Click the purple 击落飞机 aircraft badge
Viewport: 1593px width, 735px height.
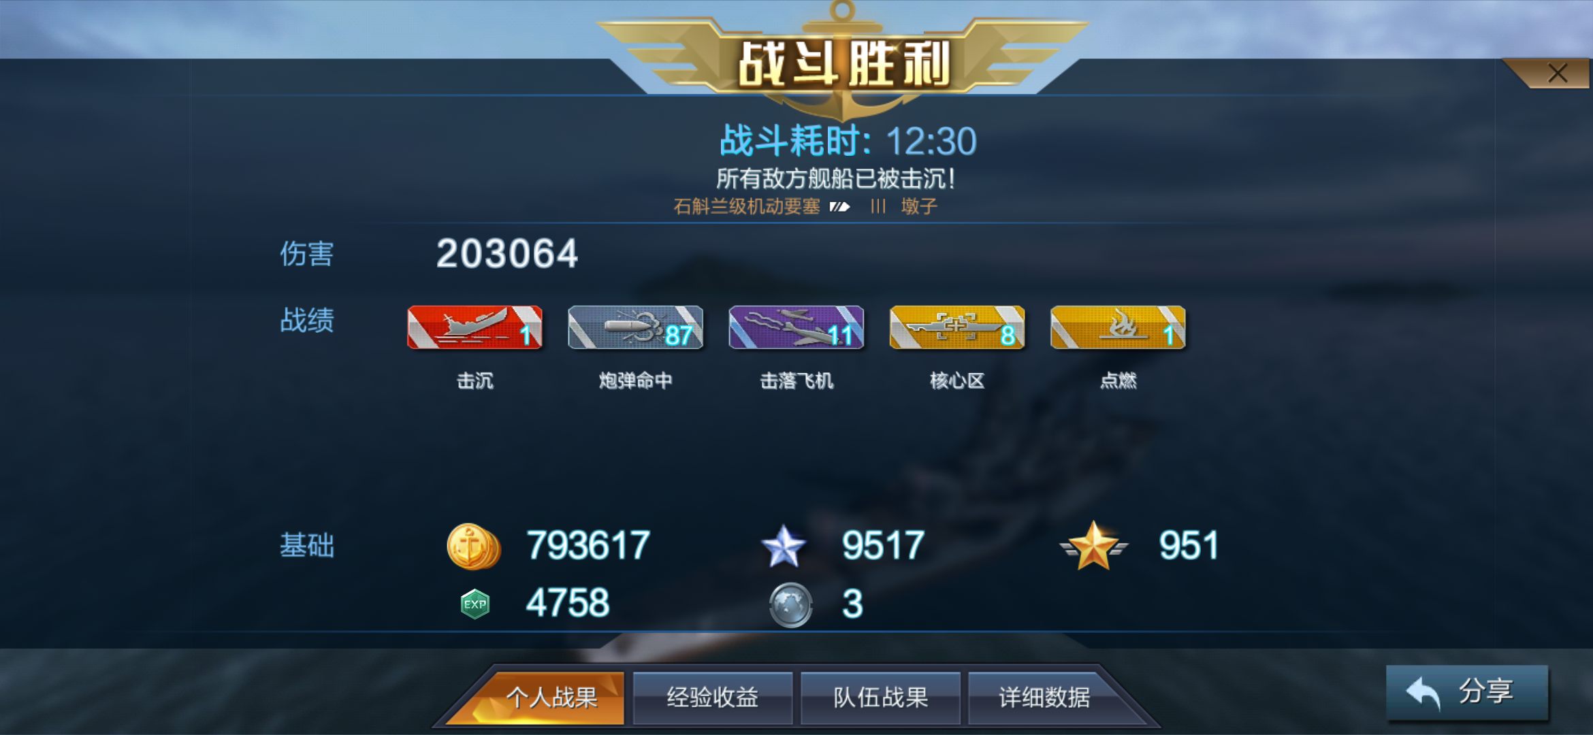pyautogui.click(x=796, y=327)
